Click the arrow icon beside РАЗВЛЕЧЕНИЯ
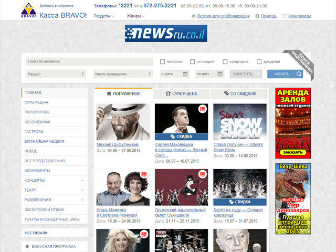This screenshot has width=336, height=252. [82, 200]
